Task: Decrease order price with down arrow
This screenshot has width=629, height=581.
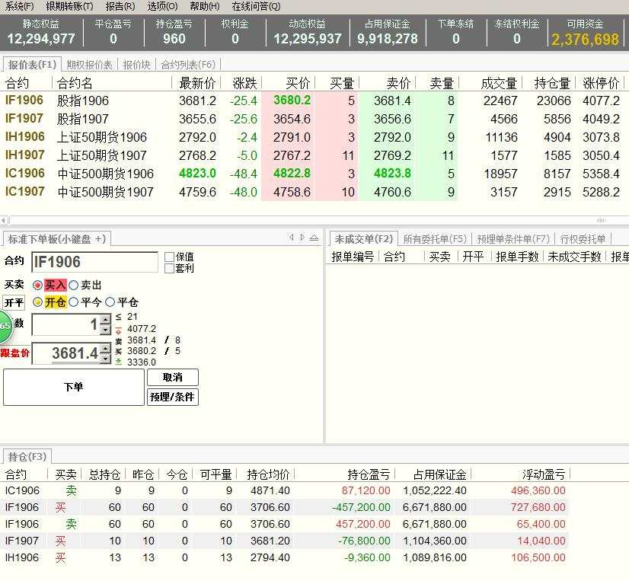Action: tap(105, 359)
